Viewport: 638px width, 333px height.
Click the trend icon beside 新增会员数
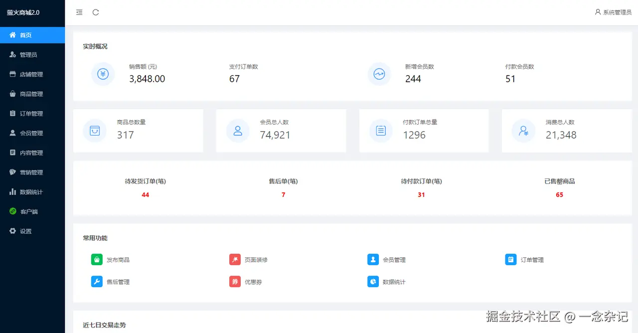point(379,74)
